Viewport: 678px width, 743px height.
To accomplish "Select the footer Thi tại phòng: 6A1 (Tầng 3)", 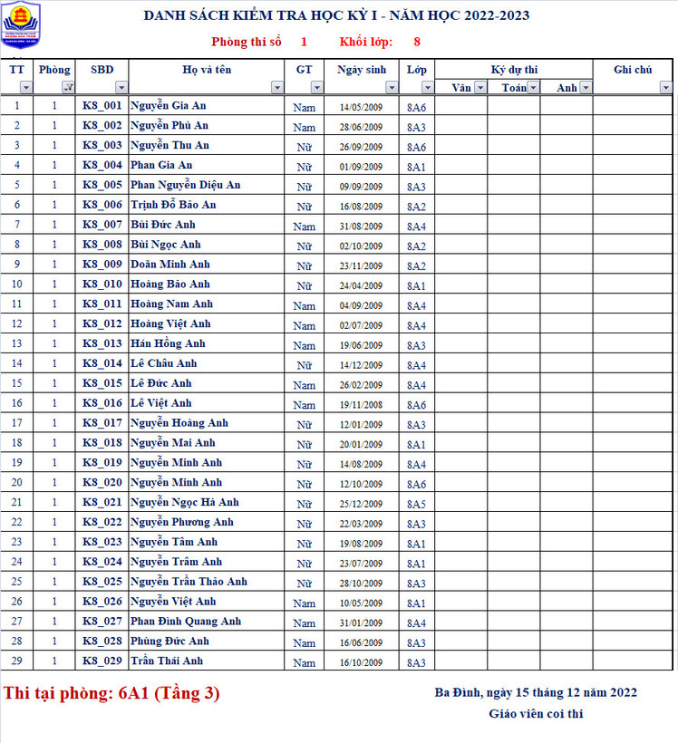I will [111, 693].
